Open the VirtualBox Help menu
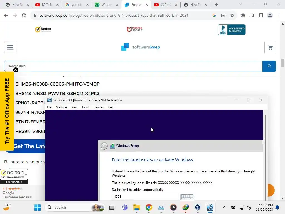 (x=111, y=107)
